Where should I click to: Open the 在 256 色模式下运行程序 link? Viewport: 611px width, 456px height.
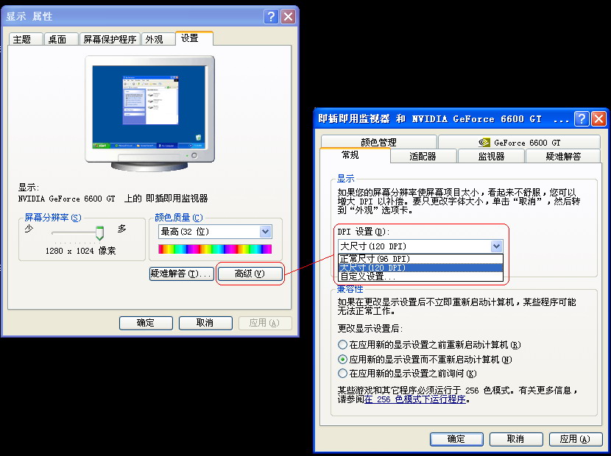(415, 399)
